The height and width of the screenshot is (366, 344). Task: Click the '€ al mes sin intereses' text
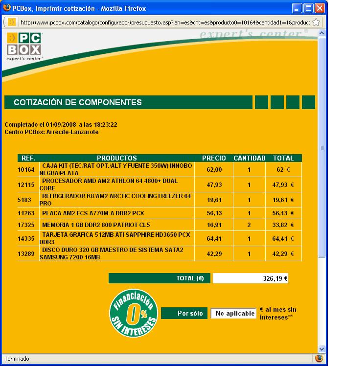click(x=278, y=313)
